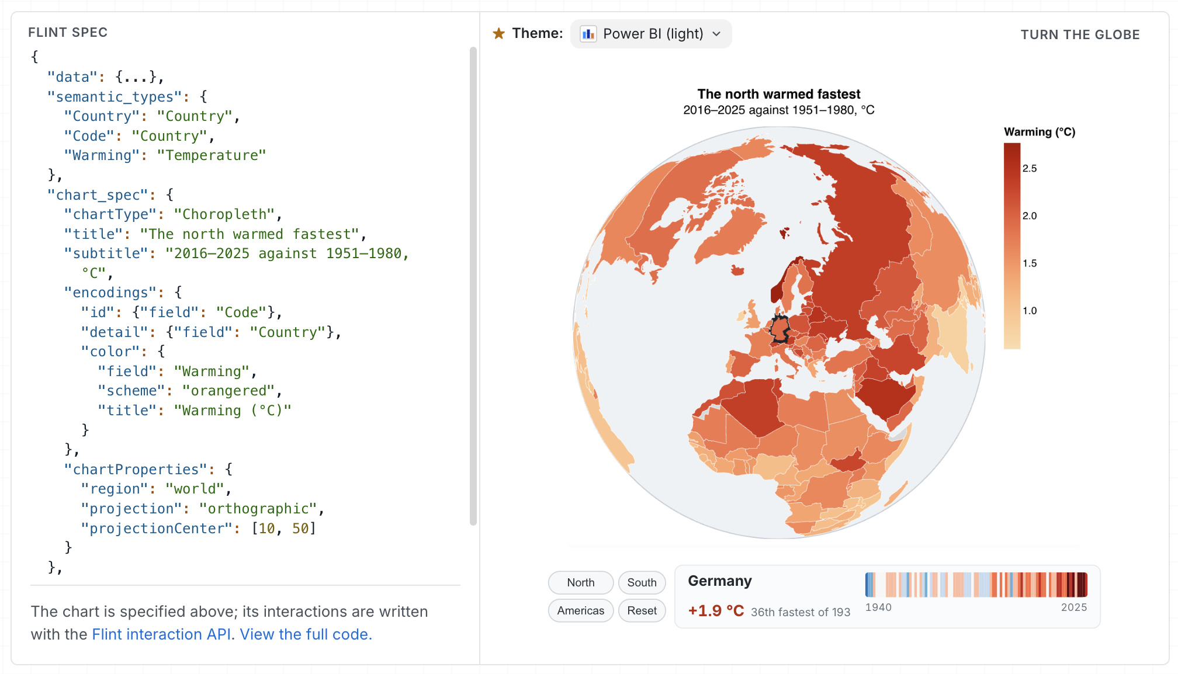
Task: Open the Power BI (light) theme dropdown
Action: [650, 34]
